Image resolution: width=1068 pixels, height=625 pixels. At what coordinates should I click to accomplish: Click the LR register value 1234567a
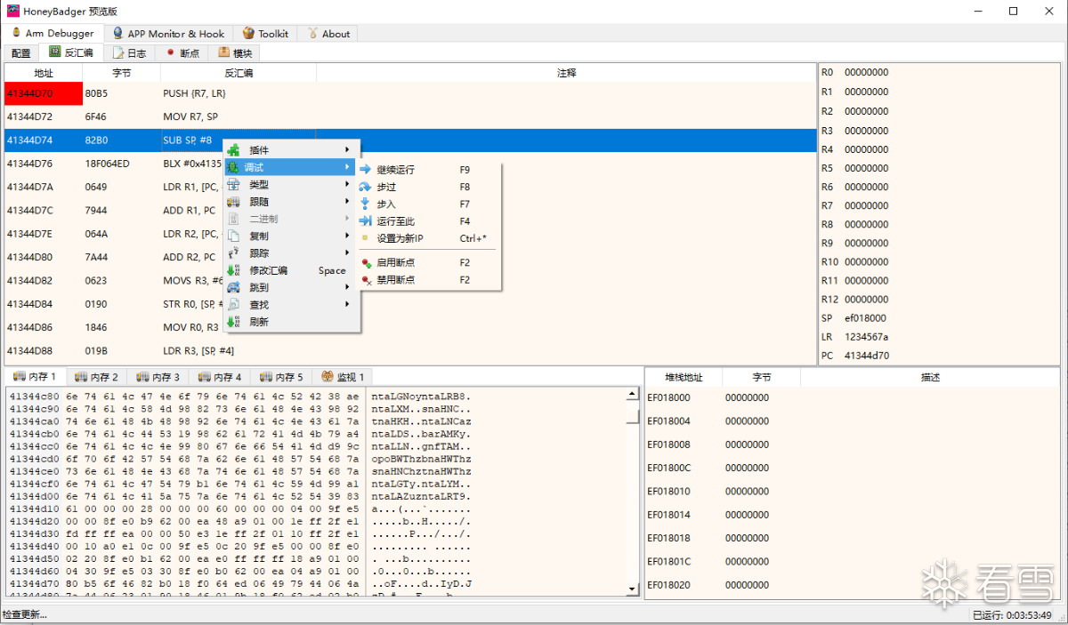(867, 337)
